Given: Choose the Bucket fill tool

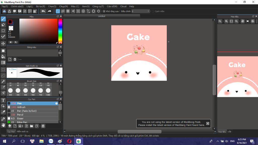Looking at the screenshot, I should pos(3,57).
